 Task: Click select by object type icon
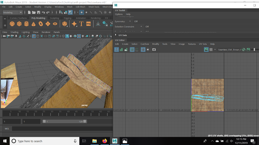coord(66,12)
